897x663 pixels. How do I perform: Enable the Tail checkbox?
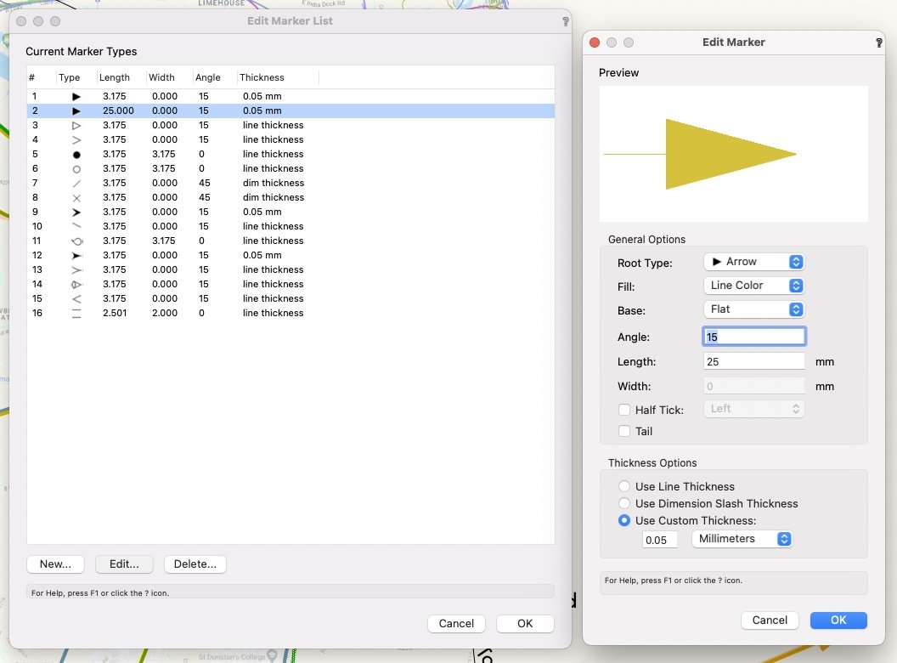pyautogui.click(x=624, y=431)
